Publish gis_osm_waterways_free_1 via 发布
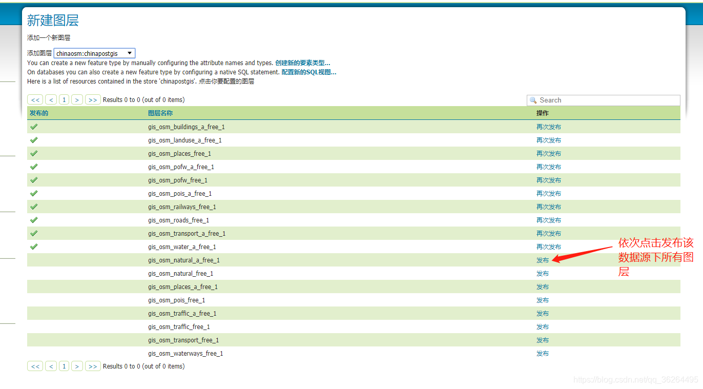 (543, 354)
